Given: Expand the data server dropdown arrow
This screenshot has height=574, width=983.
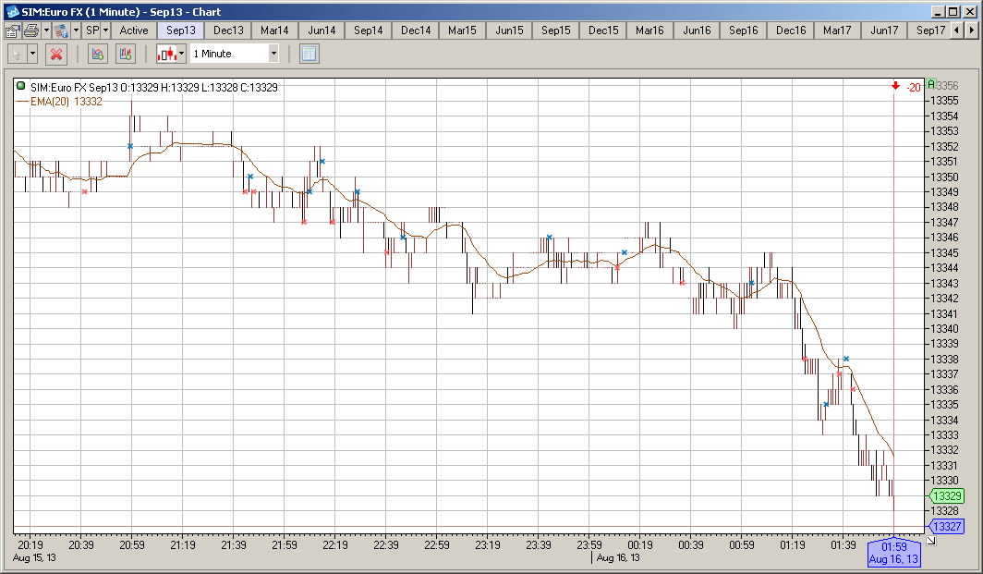Looking at the screenshot, I should point(77,31).
